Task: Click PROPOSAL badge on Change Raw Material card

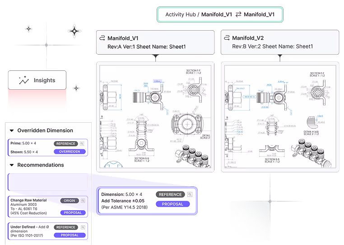Action: 73,213
